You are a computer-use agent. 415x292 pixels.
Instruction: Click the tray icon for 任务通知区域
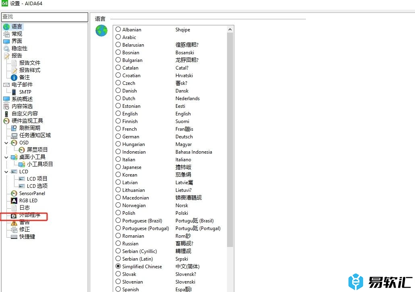[14, 136]
